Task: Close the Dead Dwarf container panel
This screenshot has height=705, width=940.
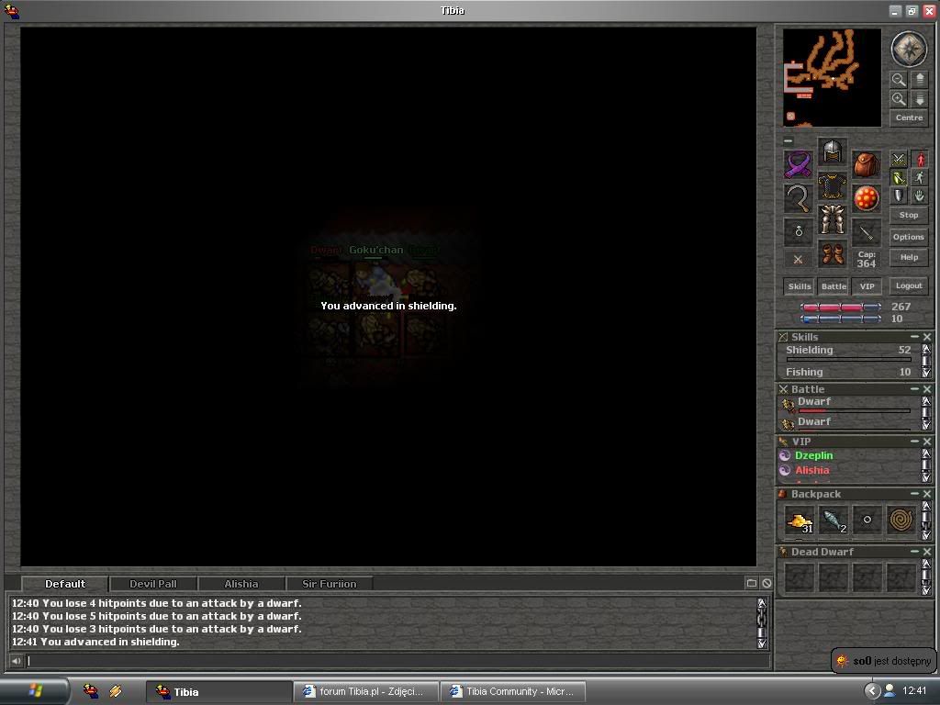Action: pyautogui.click(x=927, y=552)
